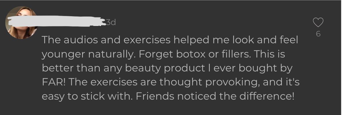Click the like count "6"
The width and height of the screenshot is (342, 115).
pos(318,34)
